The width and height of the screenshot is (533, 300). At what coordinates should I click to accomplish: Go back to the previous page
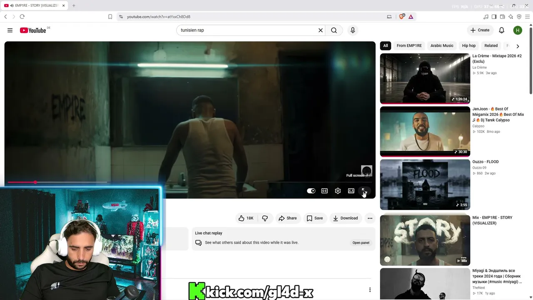(x=5, y=17)
